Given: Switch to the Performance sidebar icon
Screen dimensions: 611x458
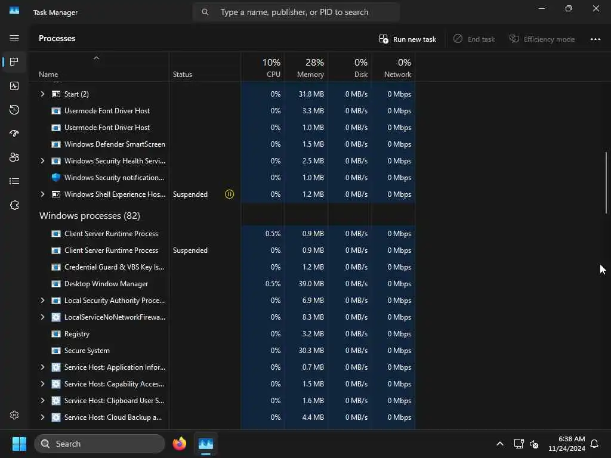Looking at the screenshot, I should point(14,86).
